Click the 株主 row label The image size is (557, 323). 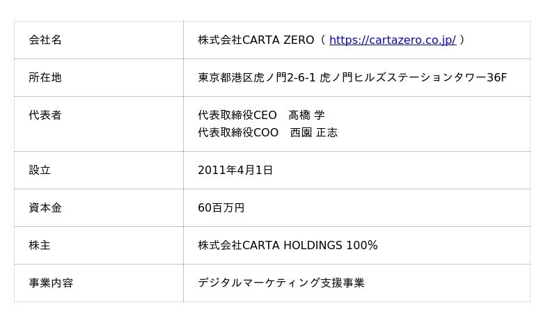40,246
